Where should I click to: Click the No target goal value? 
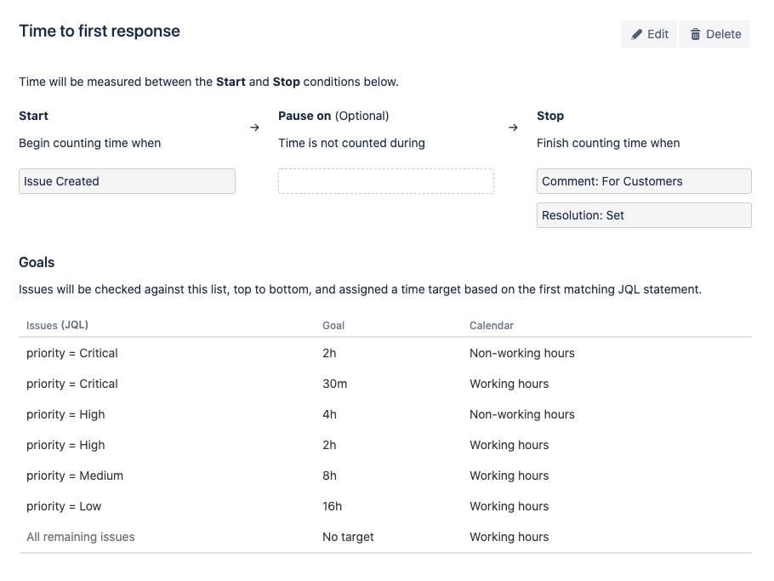click(x=348, y=537)
